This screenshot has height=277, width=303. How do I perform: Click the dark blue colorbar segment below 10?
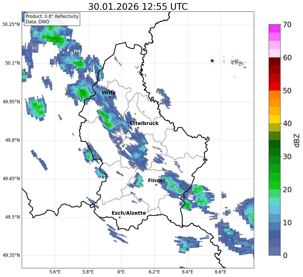click(x=274, y=234)
